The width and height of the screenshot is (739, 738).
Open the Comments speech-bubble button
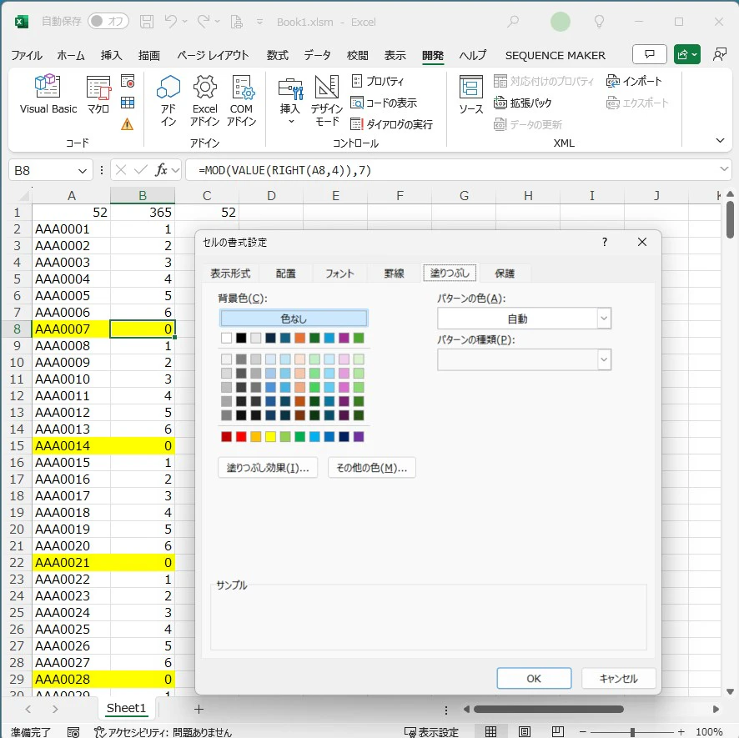click(x=650, y=55)
